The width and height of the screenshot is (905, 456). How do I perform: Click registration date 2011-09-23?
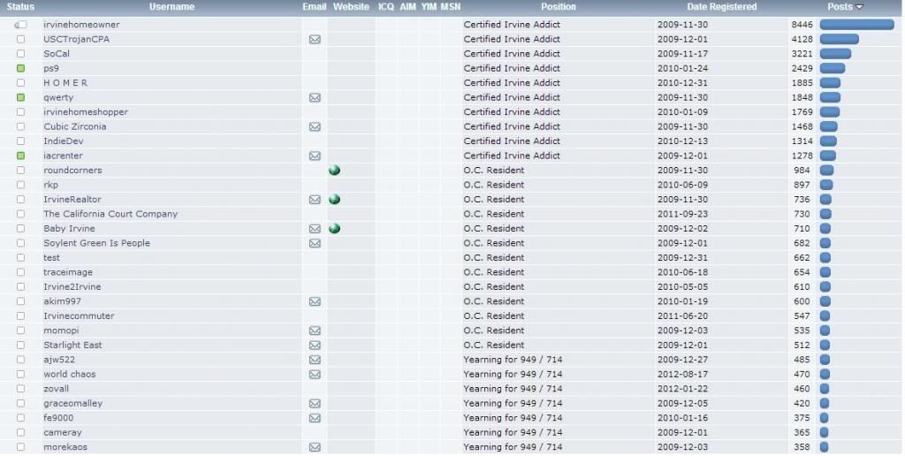682,214
